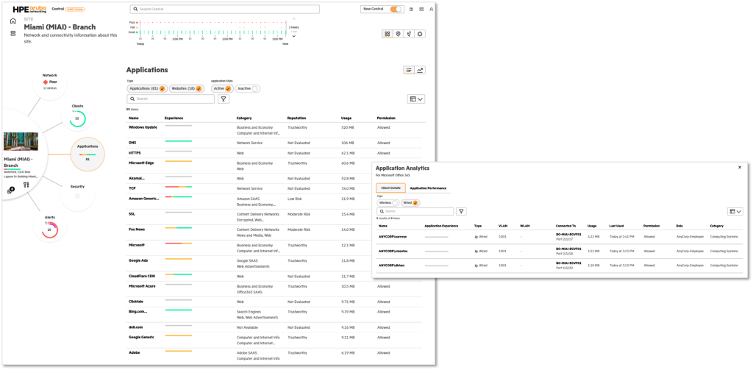
Task: Select the Applications list view icon
Action: coord(409,70)
